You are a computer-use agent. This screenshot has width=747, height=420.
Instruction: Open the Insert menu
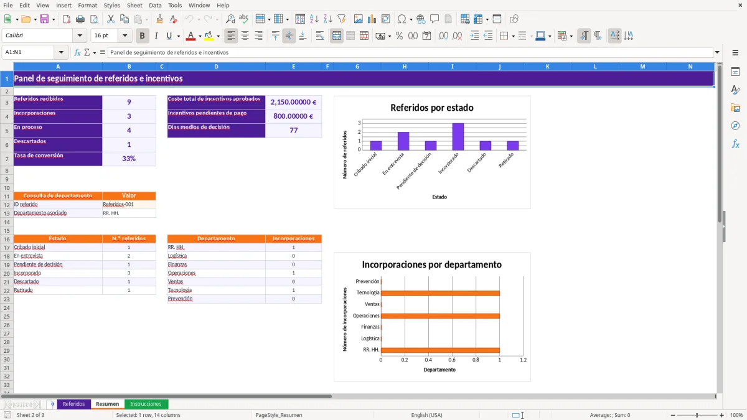tap(64, 5)
